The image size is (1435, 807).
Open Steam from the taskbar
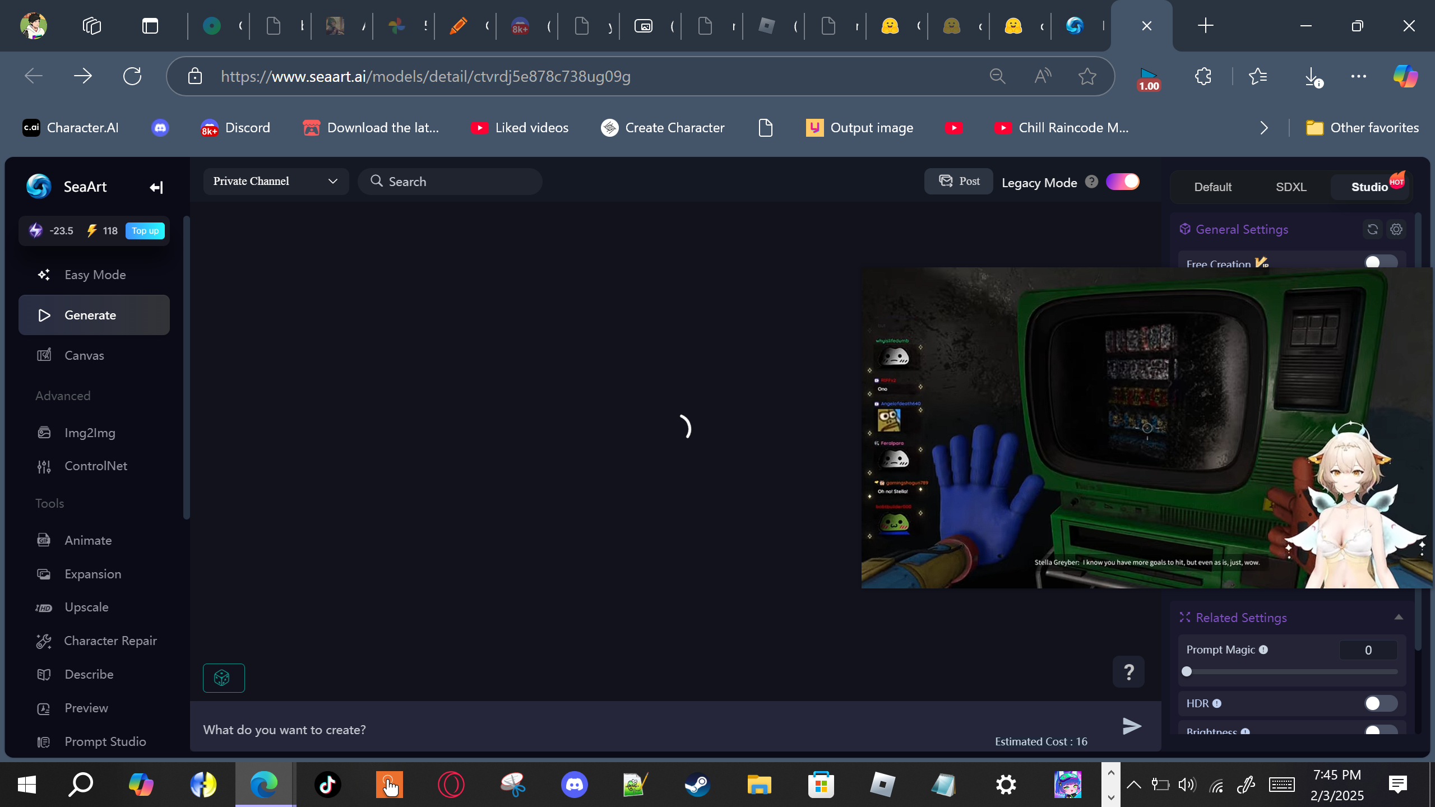pos(698,785)
